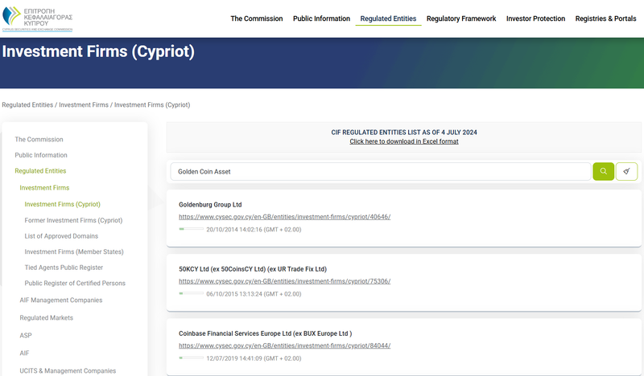
Task: Click the 06/10/2015 13:13:24 timestamp
Action: coord(254,294)
